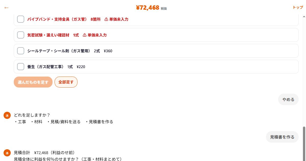Image resolution: width=306 pixels, height=161 pixels.
Task: Check the パイプバンド・支持金具 checkbox
Action: (x=21, y=19)
